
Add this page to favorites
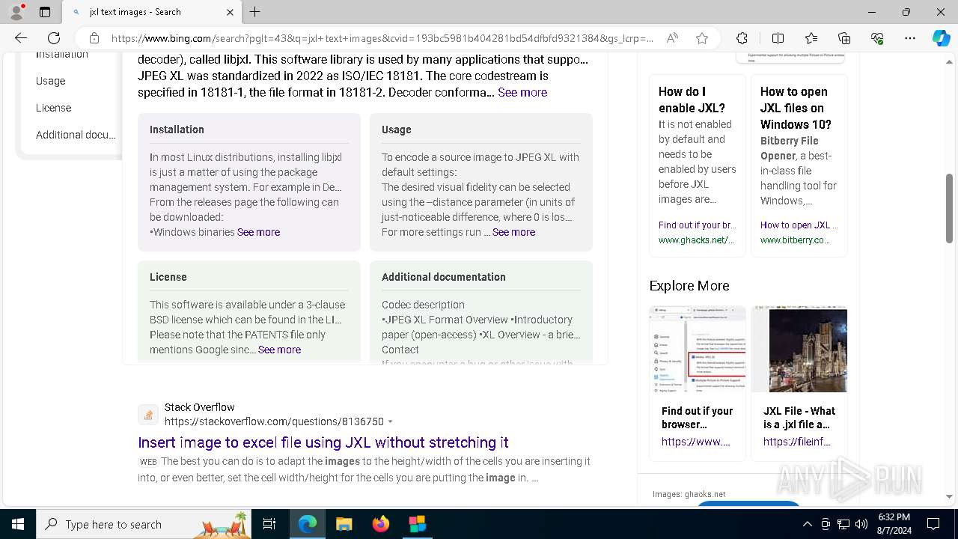(x=701, y=38)
